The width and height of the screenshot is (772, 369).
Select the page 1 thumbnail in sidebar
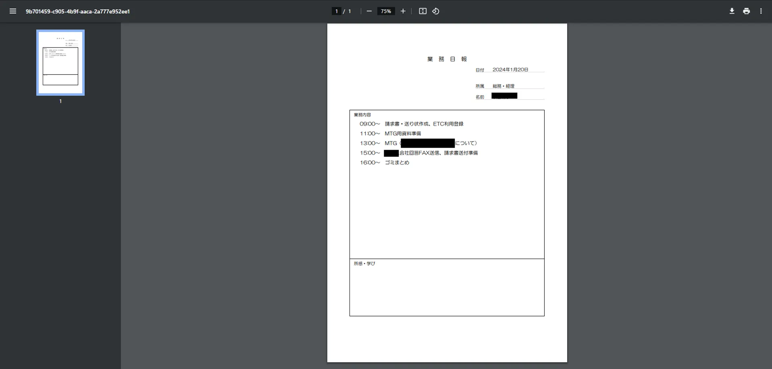click(60, 63)
